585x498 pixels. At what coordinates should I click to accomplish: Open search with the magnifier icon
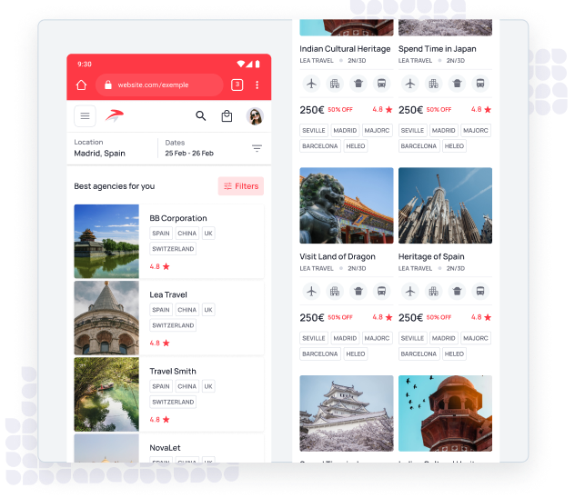coord(201,116)
